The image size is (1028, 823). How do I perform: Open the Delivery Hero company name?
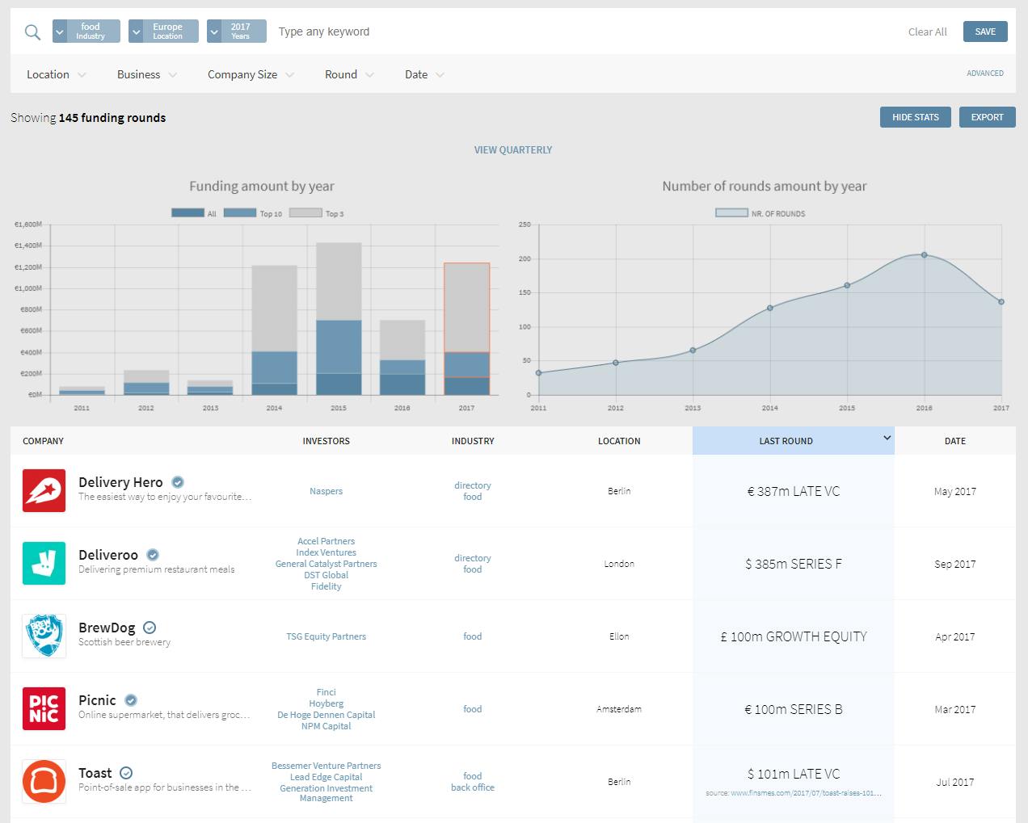pos(120,482)
